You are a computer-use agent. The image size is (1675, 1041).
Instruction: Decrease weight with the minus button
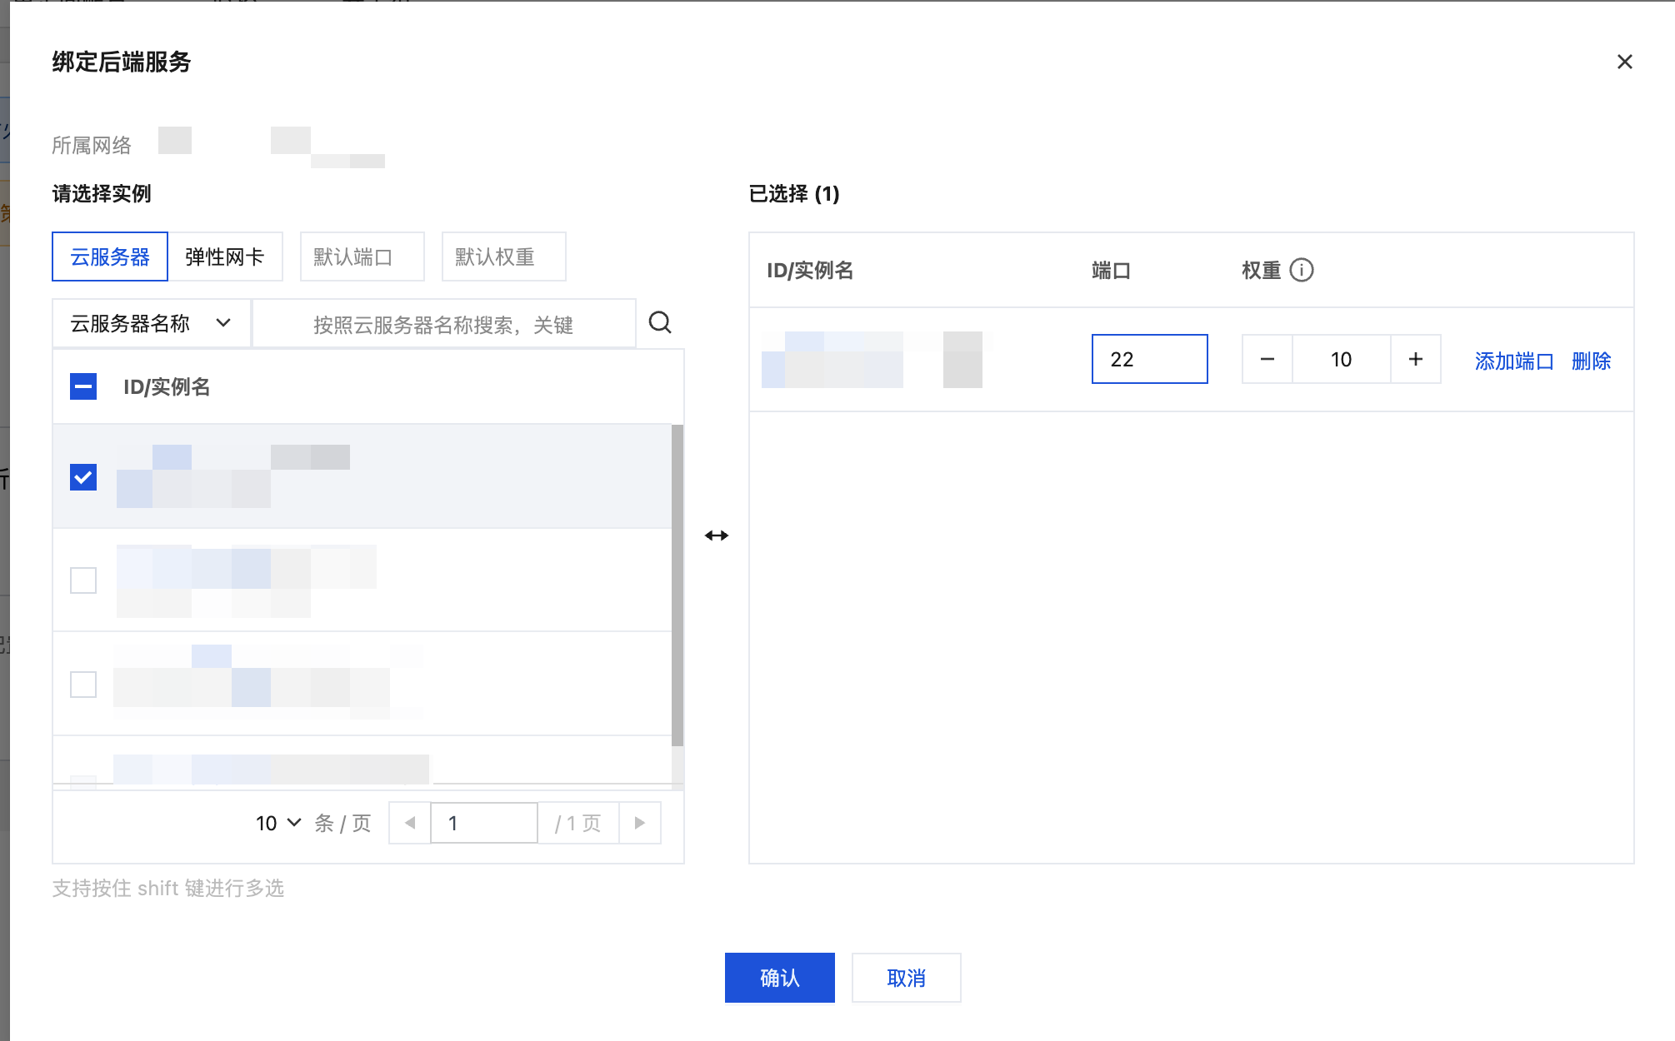pyautogui.click(x=1267, y=359)
